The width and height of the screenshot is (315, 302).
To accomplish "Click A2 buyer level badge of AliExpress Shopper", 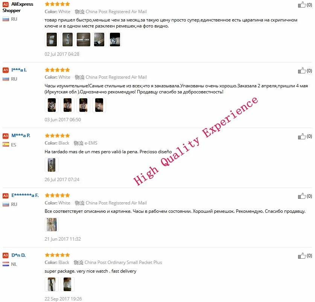I will tap(6, 5).
